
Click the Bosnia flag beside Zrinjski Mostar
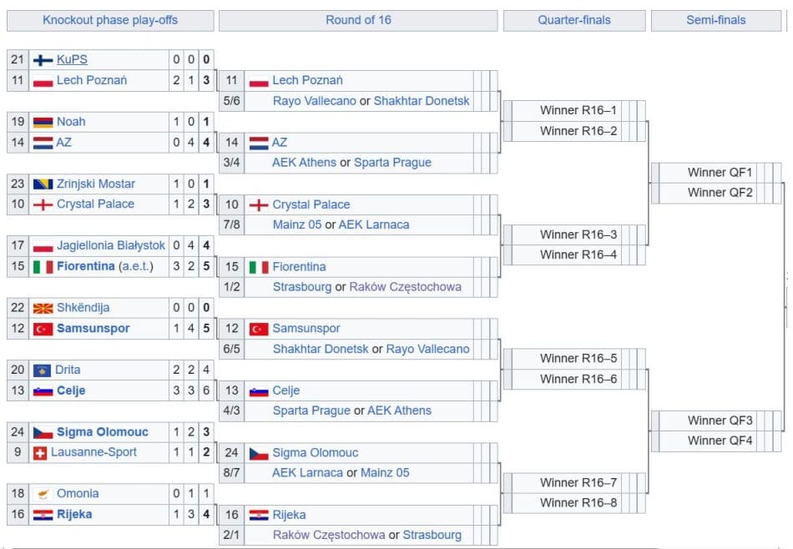[x=43, y=184]
